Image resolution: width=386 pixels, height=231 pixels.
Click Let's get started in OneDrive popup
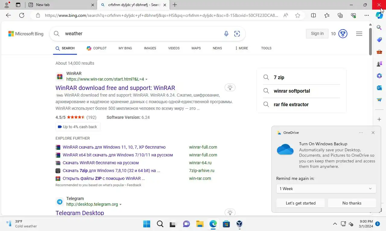click(x=301, y=203)
